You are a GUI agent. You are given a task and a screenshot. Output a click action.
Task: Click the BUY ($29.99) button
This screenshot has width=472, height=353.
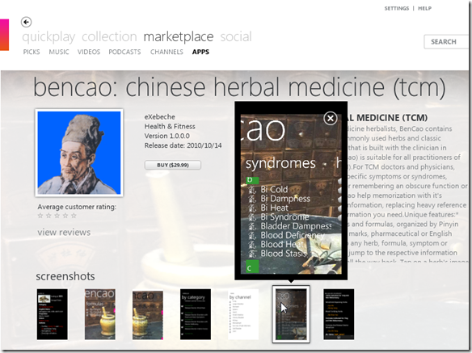[x=173, y=165]
